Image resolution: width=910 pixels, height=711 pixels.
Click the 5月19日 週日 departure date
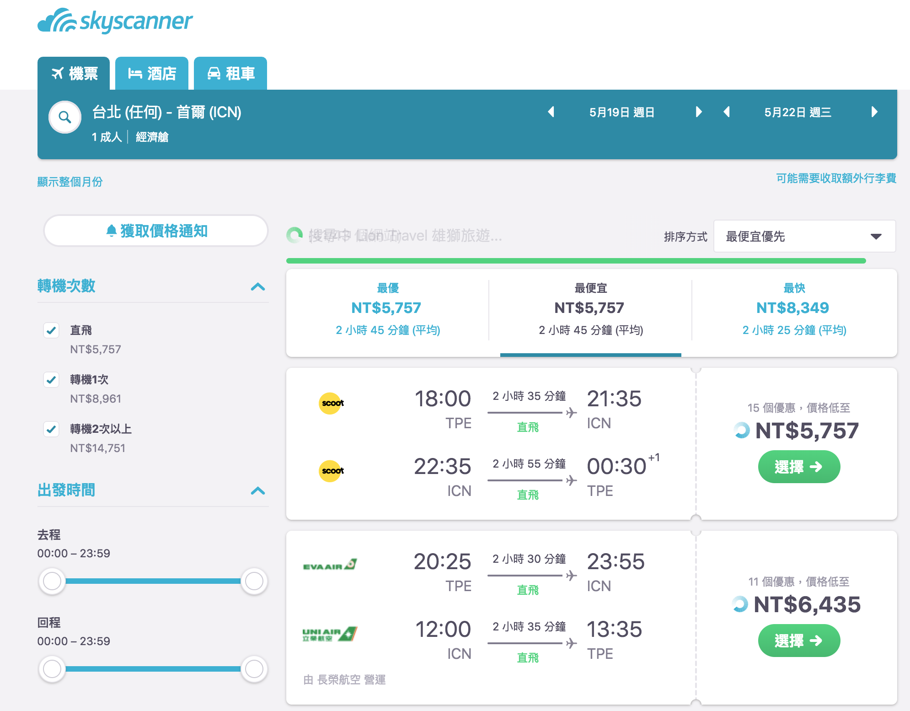pyautogui.click(x=622, y=112)
